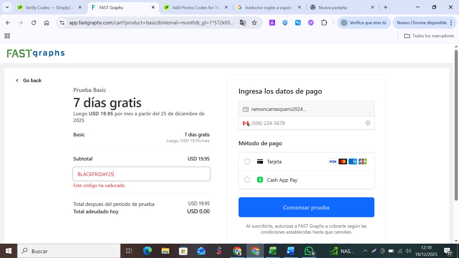Image resolution: width=459 pixels, height=258 pixels.
Task: Open Todos los marcadores folder
Action: [429, 36]
